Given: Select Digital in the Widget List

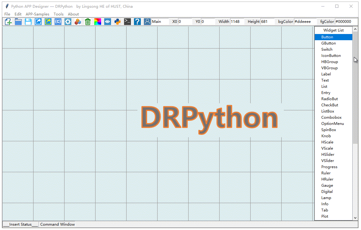Looking at the screenshot, I should point(333,192).
